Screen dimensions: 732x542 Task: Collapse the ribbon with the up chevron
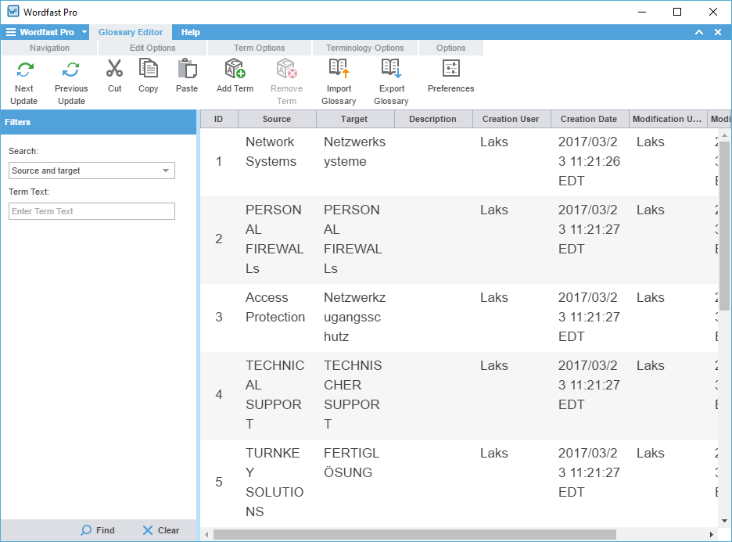click(699, 32)
